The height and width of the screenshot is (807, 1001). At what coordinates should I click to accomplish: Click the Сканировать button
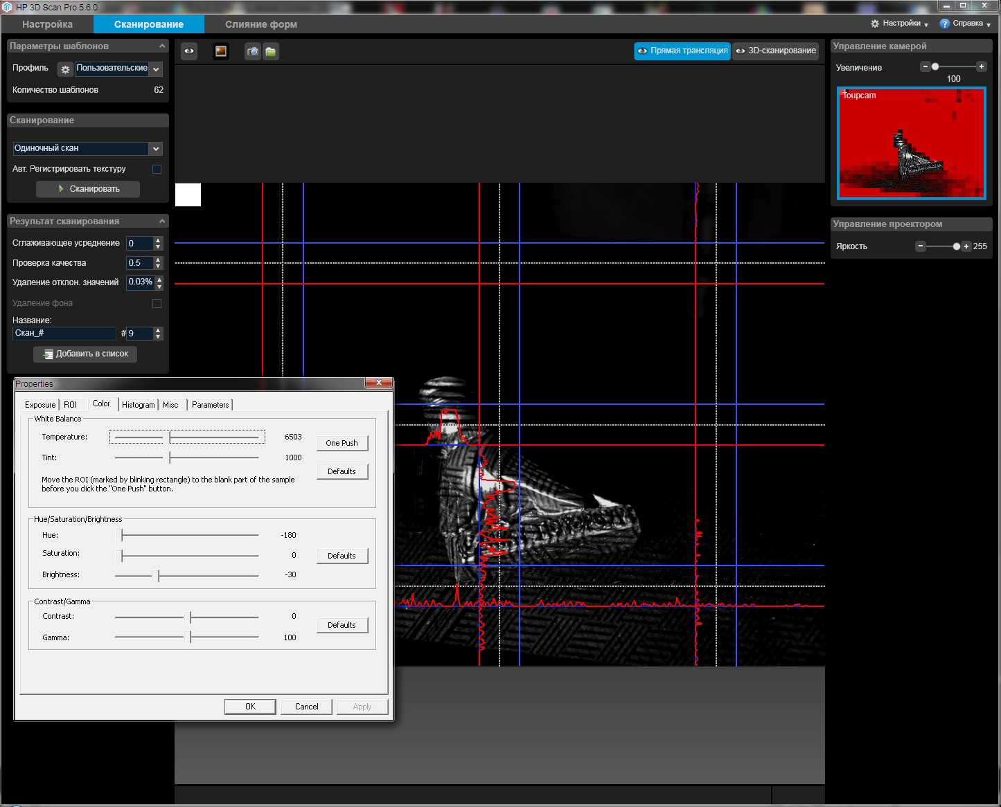pyautogui.click(x=88, y=189)
